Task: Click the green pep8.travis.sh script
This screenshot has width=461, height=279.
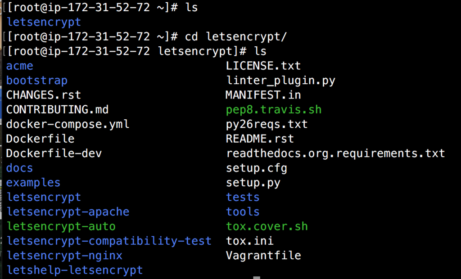Action: (x=274, y=110)
